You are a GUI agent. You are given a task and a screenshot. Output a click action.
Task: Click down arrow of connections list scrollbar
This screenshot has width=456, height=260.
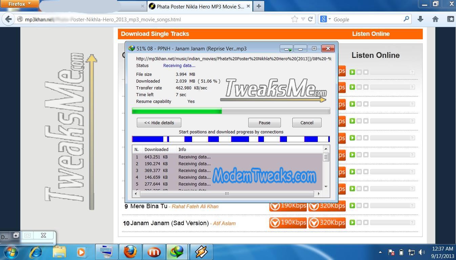tap(326, 187)
